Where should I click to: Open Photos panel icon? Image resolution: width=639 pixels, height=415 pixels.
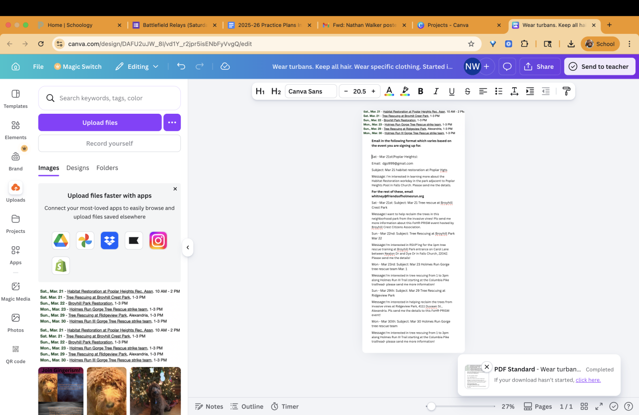point(15,323)
